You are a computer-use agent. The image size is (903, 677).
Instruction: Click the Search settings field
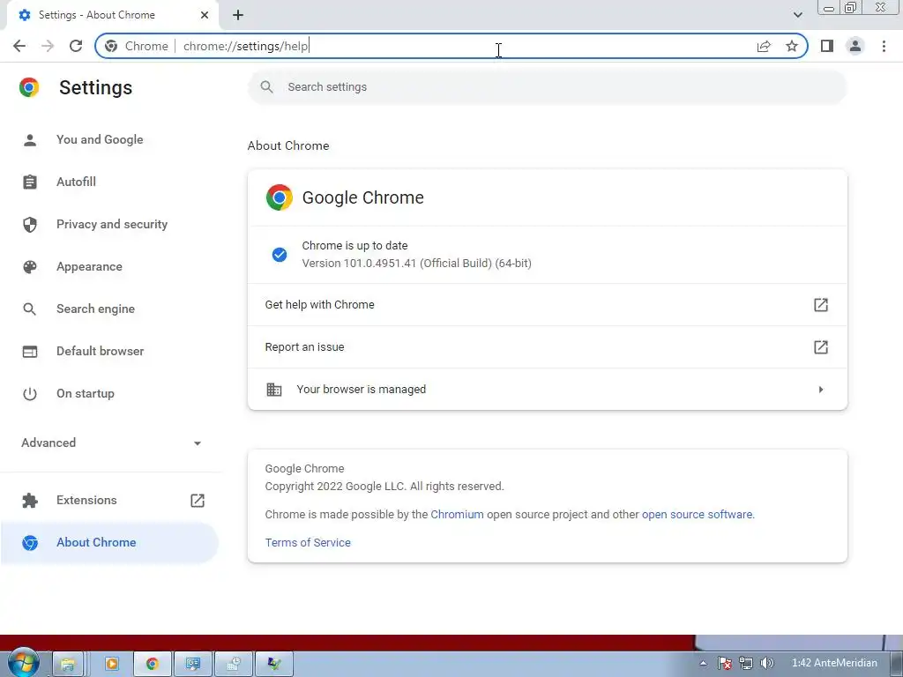[x=547, y=87]
